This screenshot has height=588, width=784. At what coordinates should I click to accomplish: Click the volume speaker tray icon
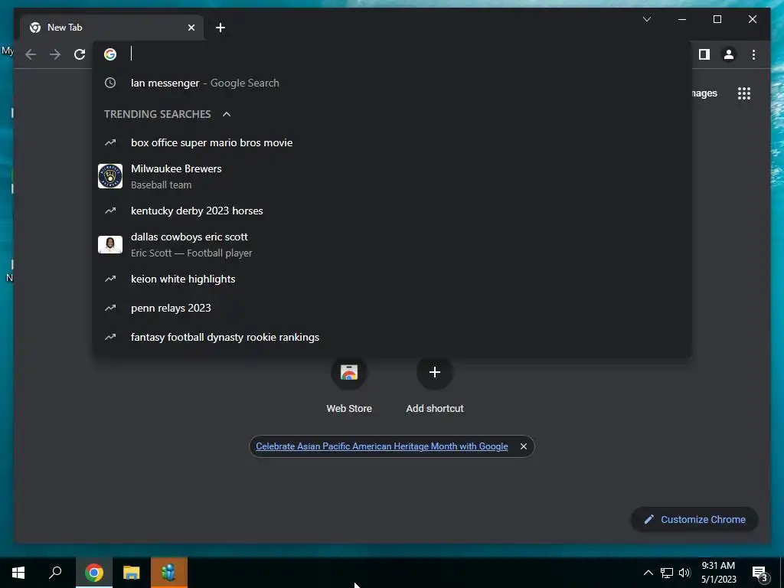pos(684,573)
